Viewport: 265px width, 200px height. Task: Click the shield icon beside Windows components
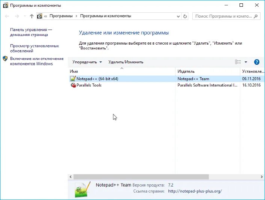tap(5, 59)
